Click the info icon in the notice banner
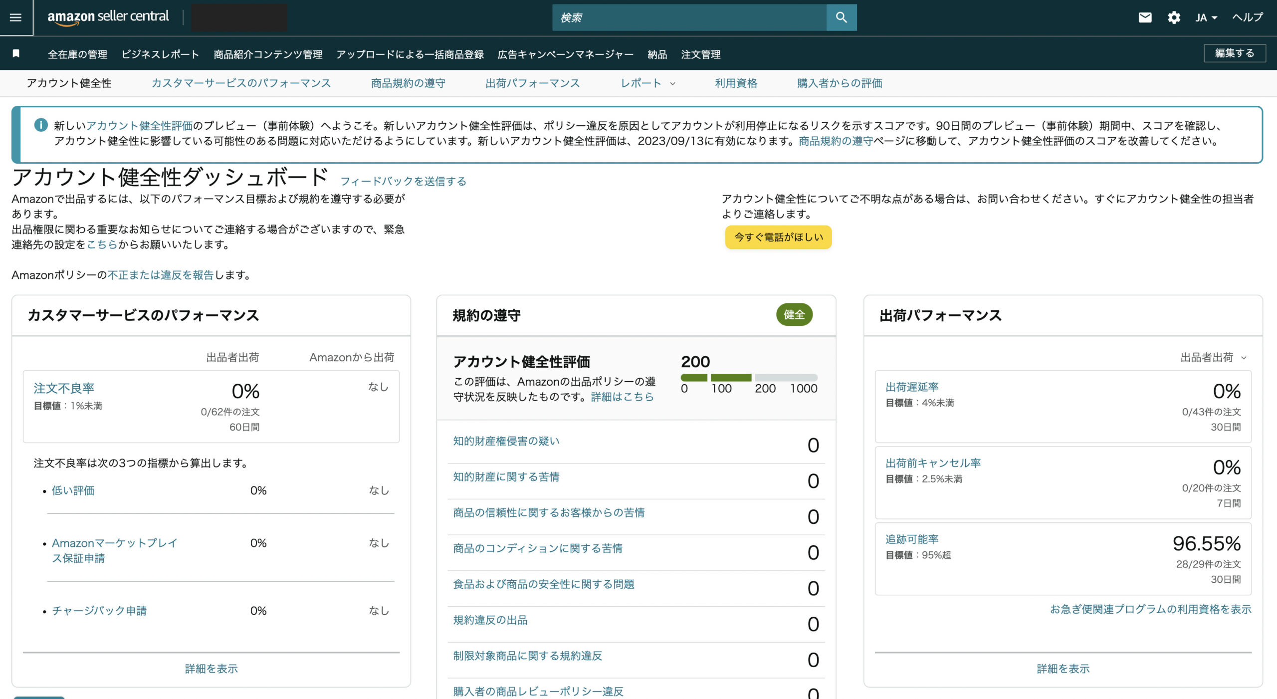The width and height of the screenshot is (1277, 699). tap(41, 125)
